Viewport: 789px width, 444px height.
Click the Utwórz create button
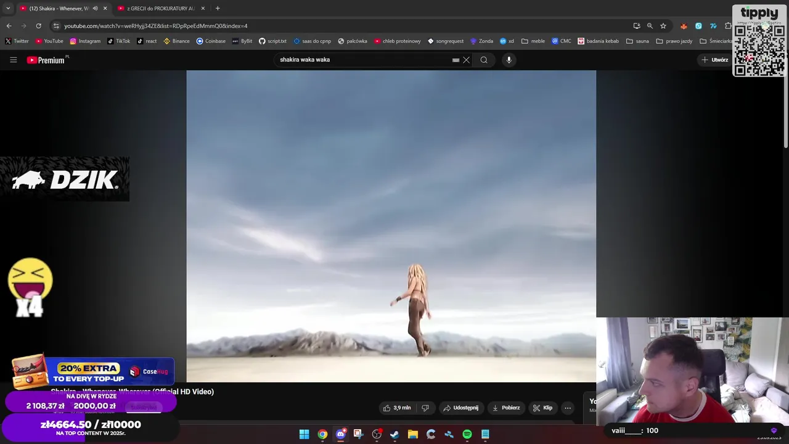(x=715, y=60)
